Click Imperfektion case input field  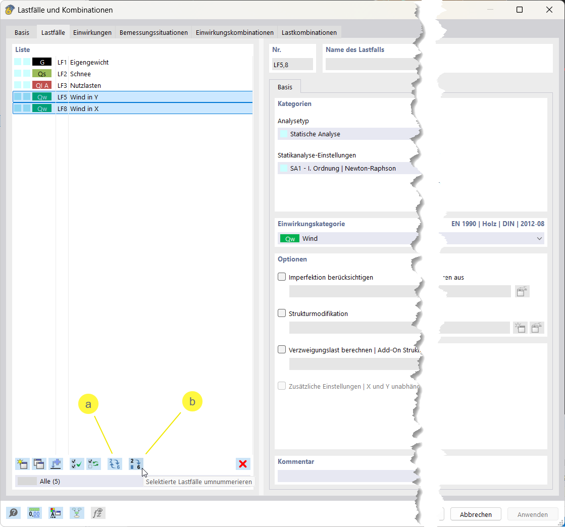pyautogui.click(x=354, y=291)
